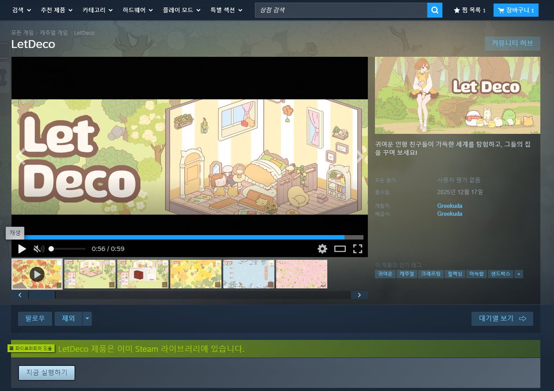Click the 샌드박스 tag
Viewport: 554px width, 391px height.
pyautogui.click(x=500, y=274)
